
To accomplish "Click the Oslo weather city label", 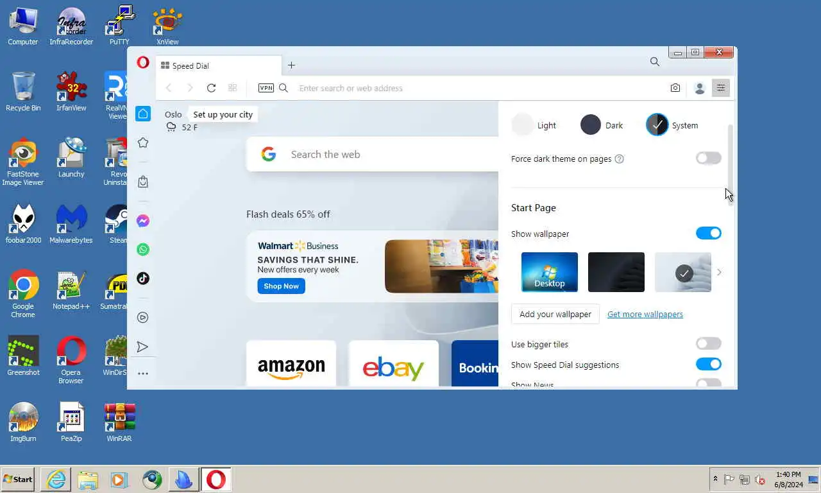I will coord(173,114).
